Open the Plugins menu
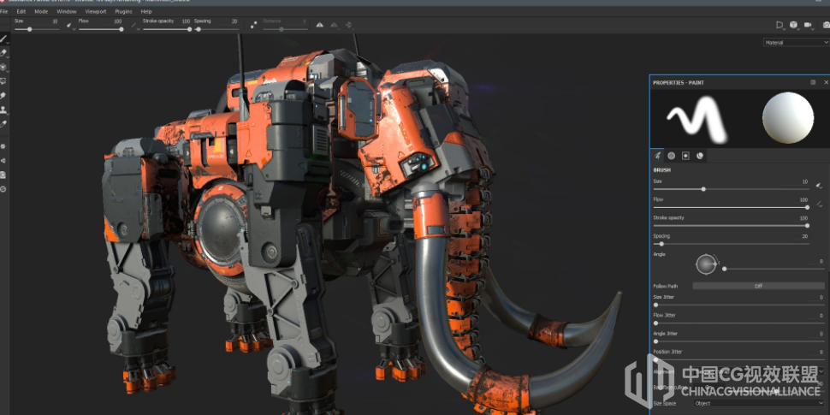The width and height of the screenshot is (830, 415). click(124, 11)
